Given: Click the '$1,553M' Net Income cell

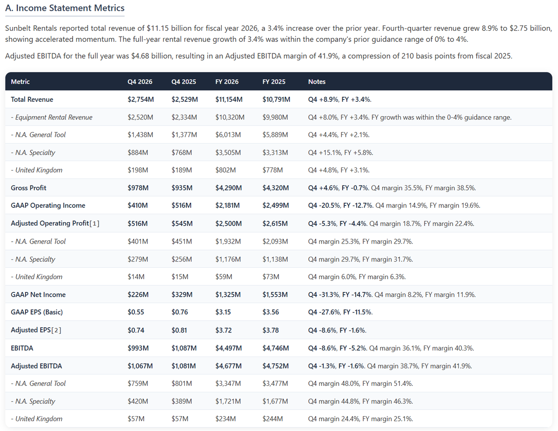Looking at the screenshot, I should click(275, 295).
